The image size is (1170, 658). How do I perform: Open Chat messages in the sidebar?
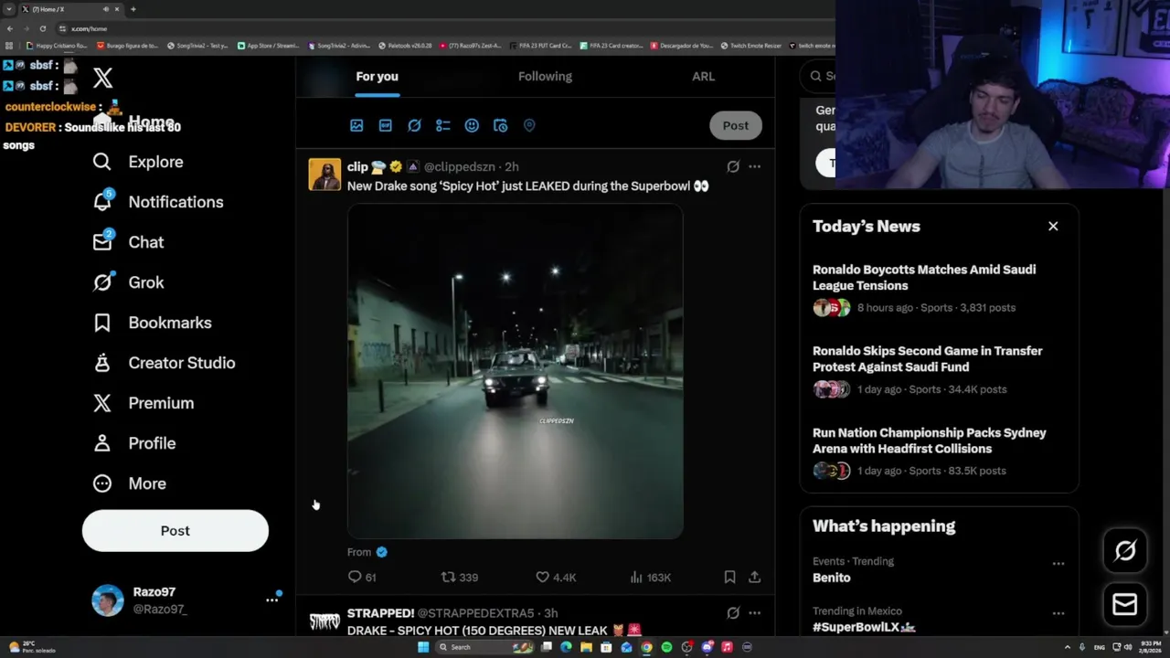(128, 242)
